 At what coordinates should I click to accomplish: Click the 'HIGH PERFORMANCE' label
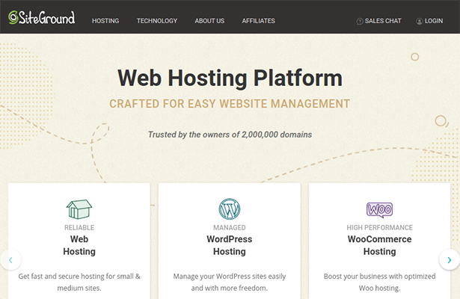[x=380, y=227]
